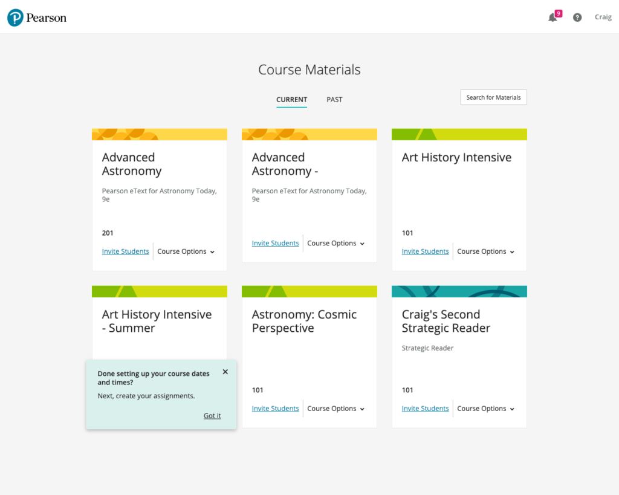Click the green banner on Art History Intensive - Summer

tap(160, 291)
